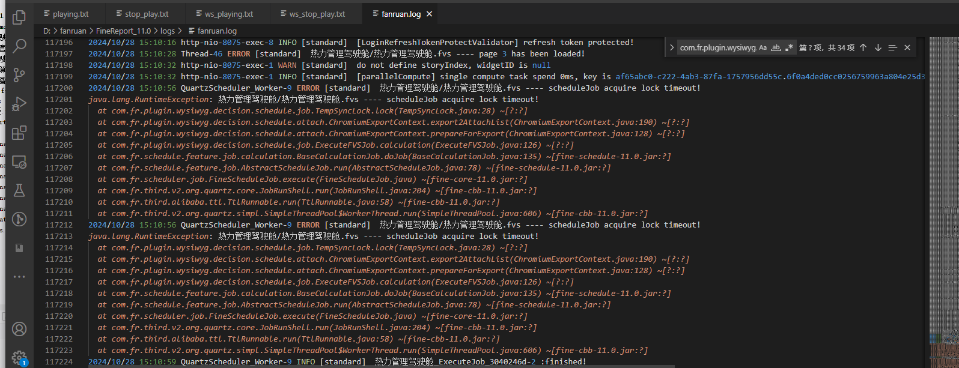The image size is (959, 368).
Task: Open the D: breadcrumb segment
Action: [x=46, y=31]
